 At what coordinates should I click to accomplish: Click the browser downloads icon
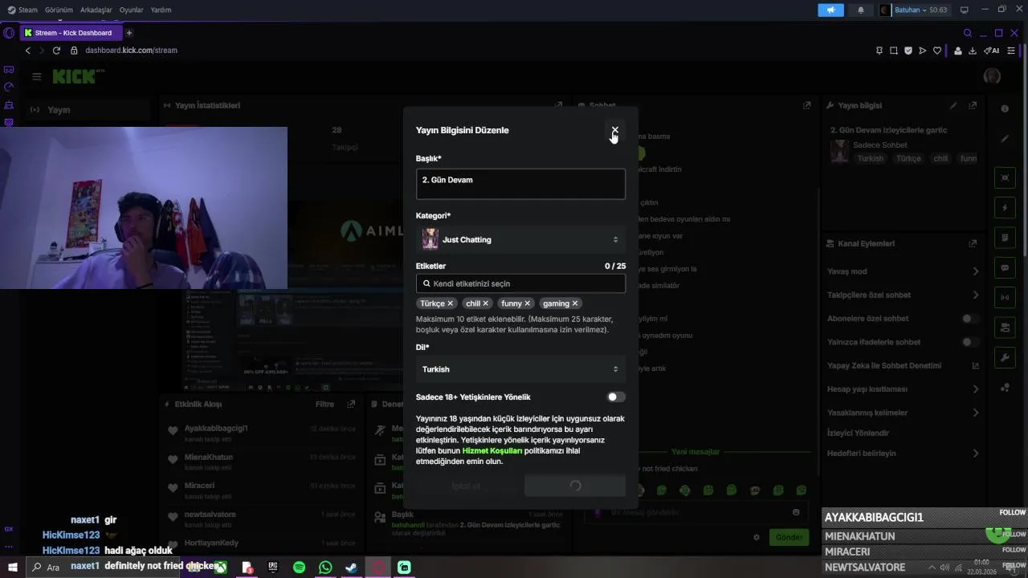(973, 51)
